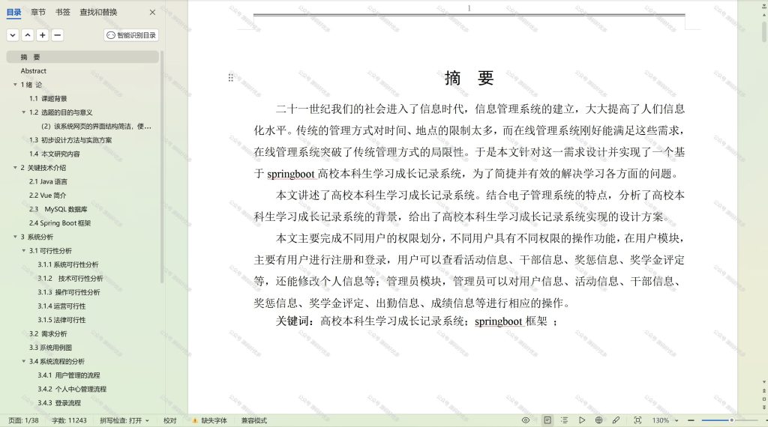Click the down-chevron button in outline toolbar
Image resolution: width=768 pixels, height=427 pixels.
pos(13,35)
